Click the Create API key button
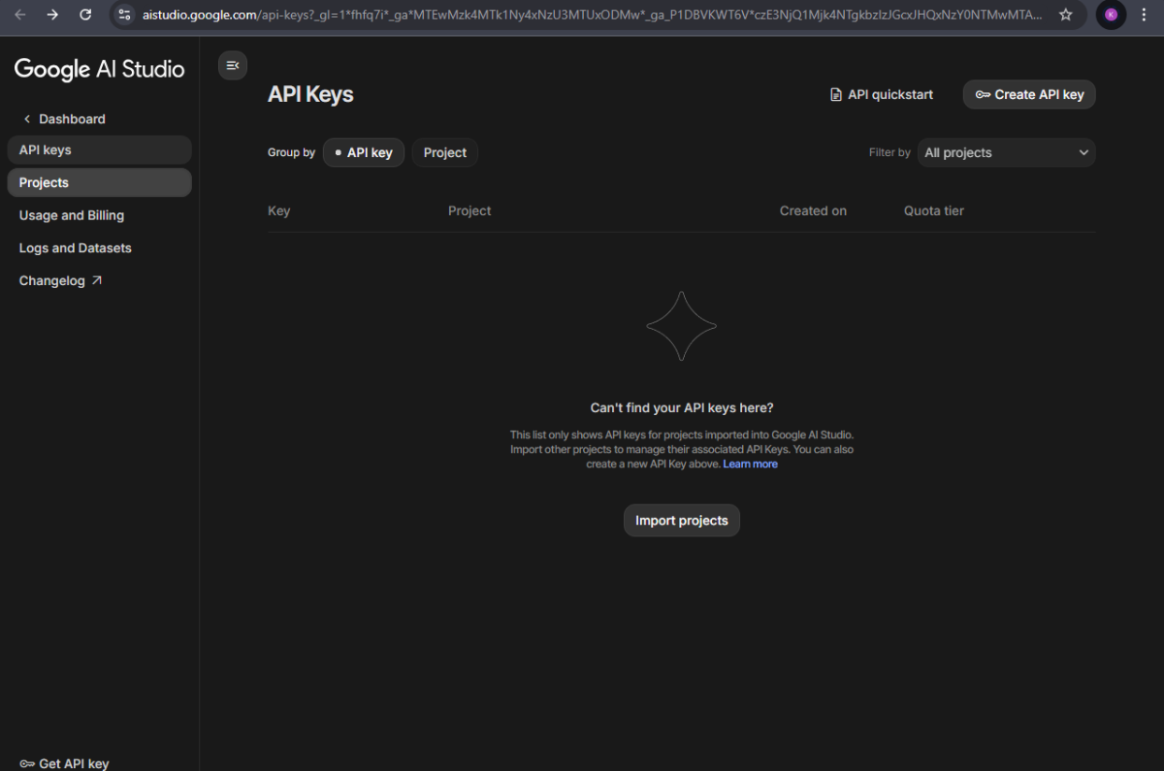 tap(1029, 94)
